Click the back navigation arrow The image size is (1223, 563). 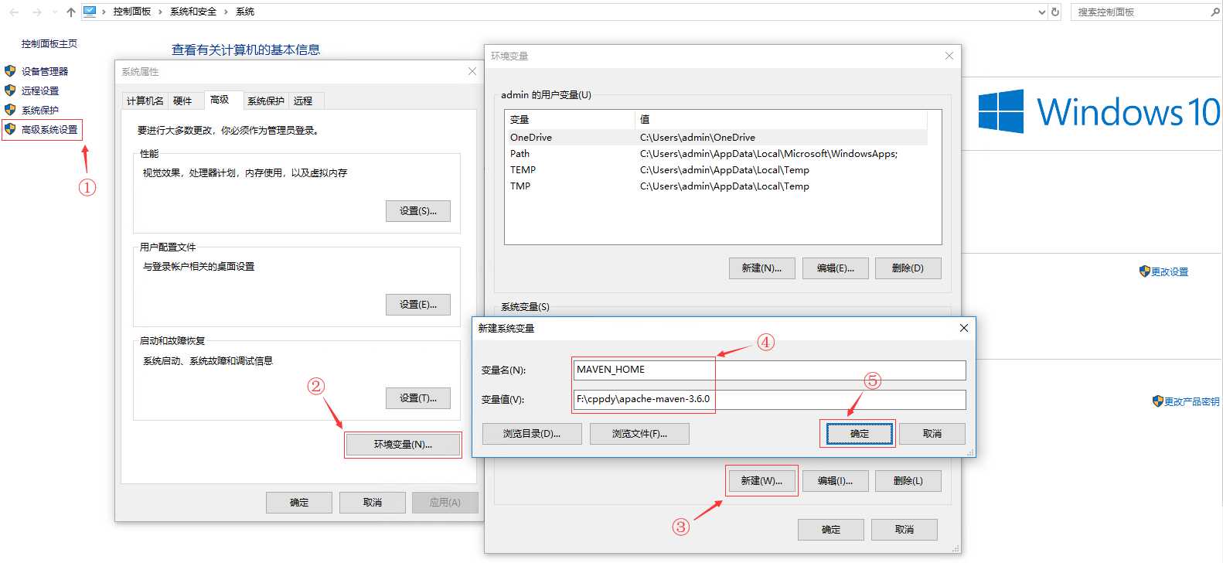click(14, 12)
